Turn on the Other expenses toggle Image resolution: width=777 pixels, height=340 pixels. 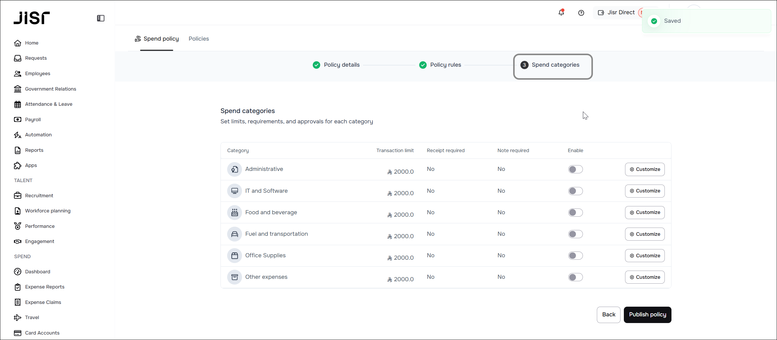575,277
